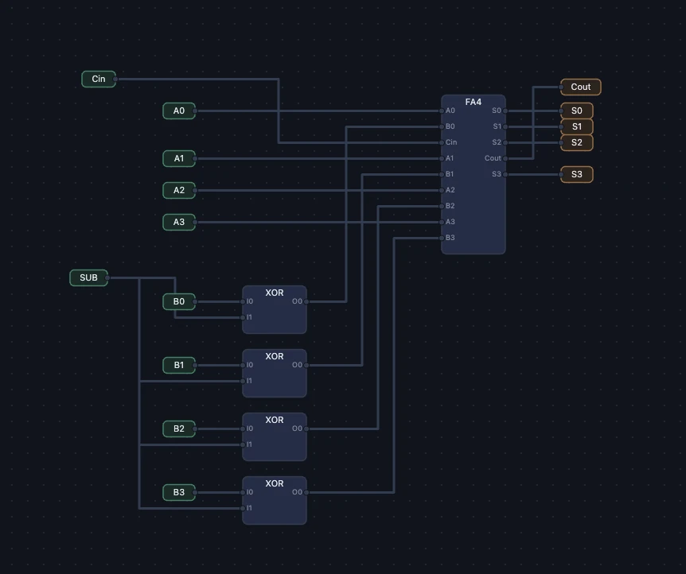The width and height of the screenshot is (686, 574).
Task: Select the SUB input node
Action: coord(89,277)
